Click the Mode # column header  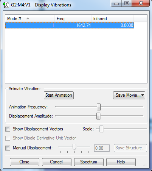30,19
